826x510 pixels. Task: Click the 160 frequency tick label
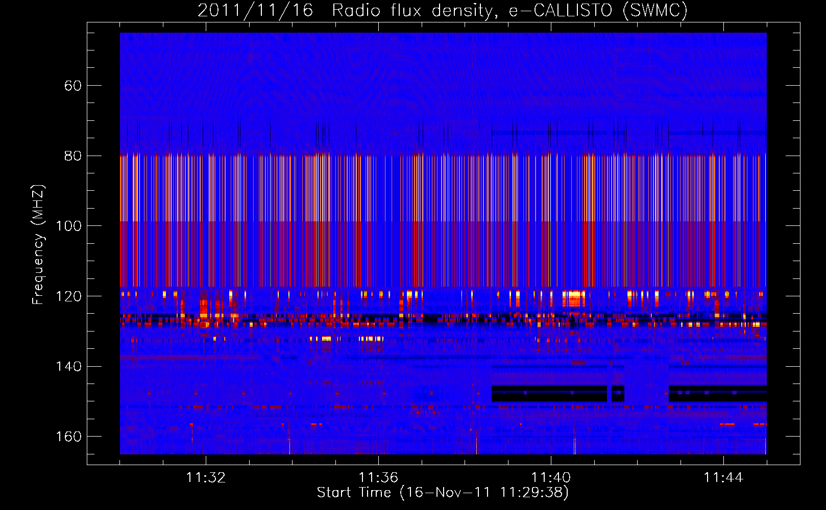pos(69,437)
